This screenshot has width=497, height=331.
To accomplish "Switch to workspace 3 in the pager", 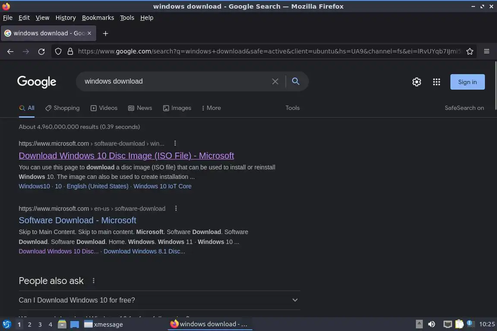I will [40, 325].
